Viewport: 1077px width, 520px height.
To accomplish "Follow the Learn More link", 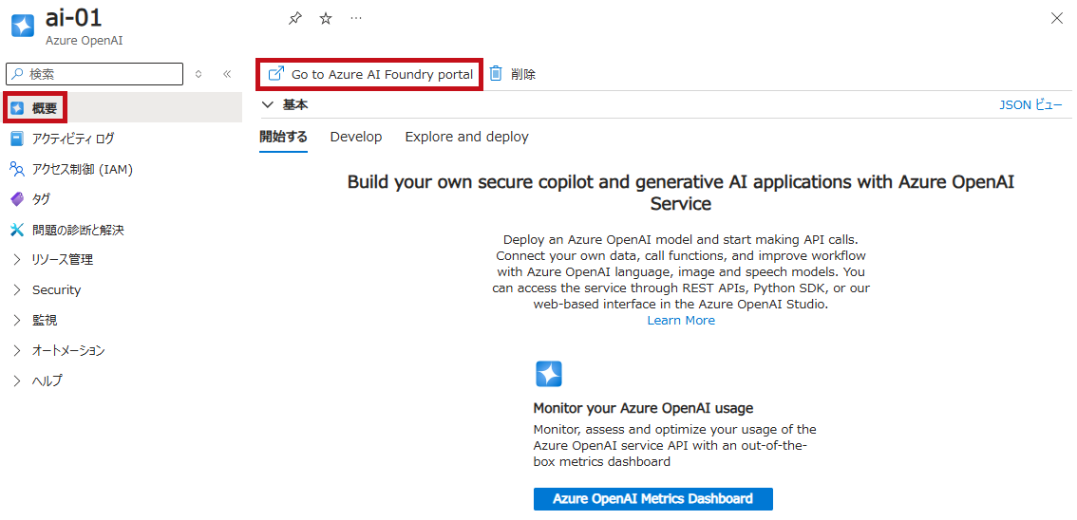I will coord(681,321).
